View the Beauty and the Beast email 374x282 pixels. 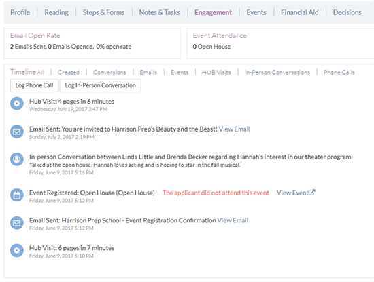pyautogui.click(x=234, y=129)
